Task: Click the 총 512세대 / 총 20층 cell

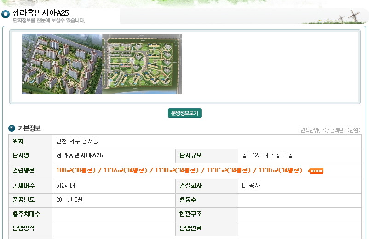Action: pyautogui.click(x=300, y=156)
